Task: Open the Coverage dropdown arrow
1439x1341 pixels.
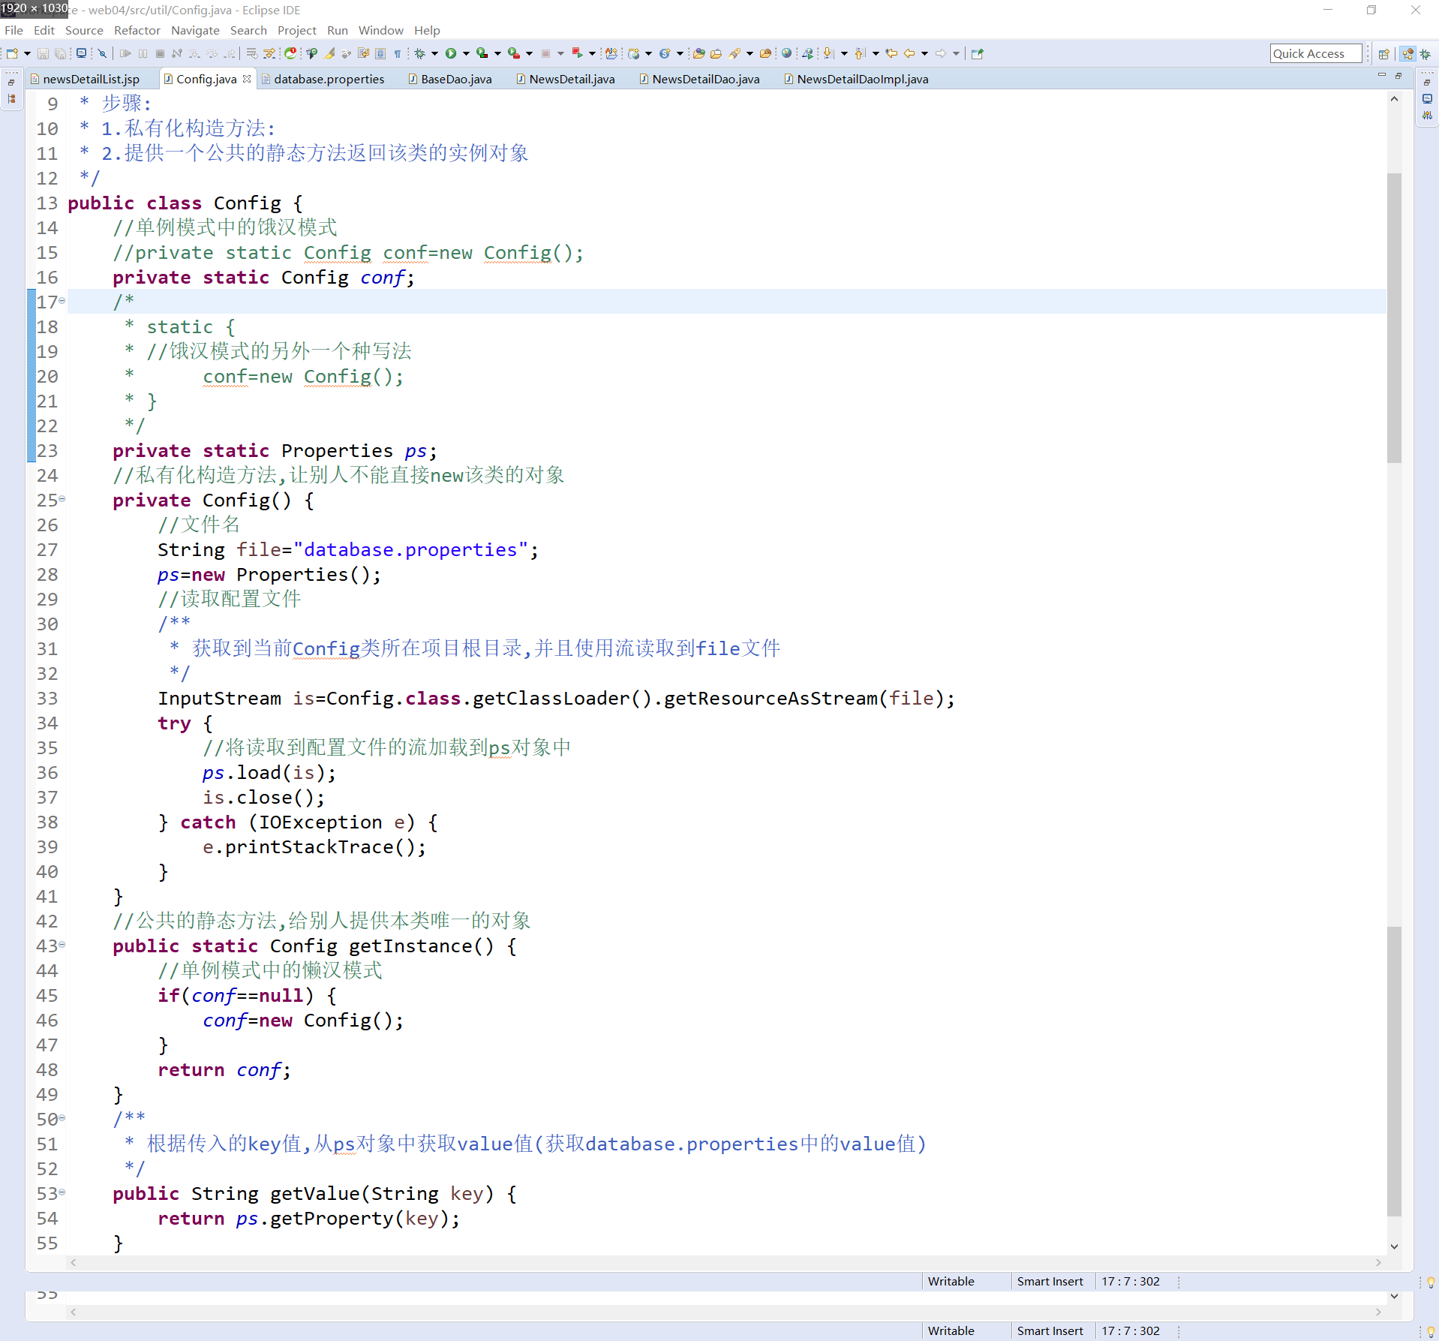Action: [x=497, y=53]
